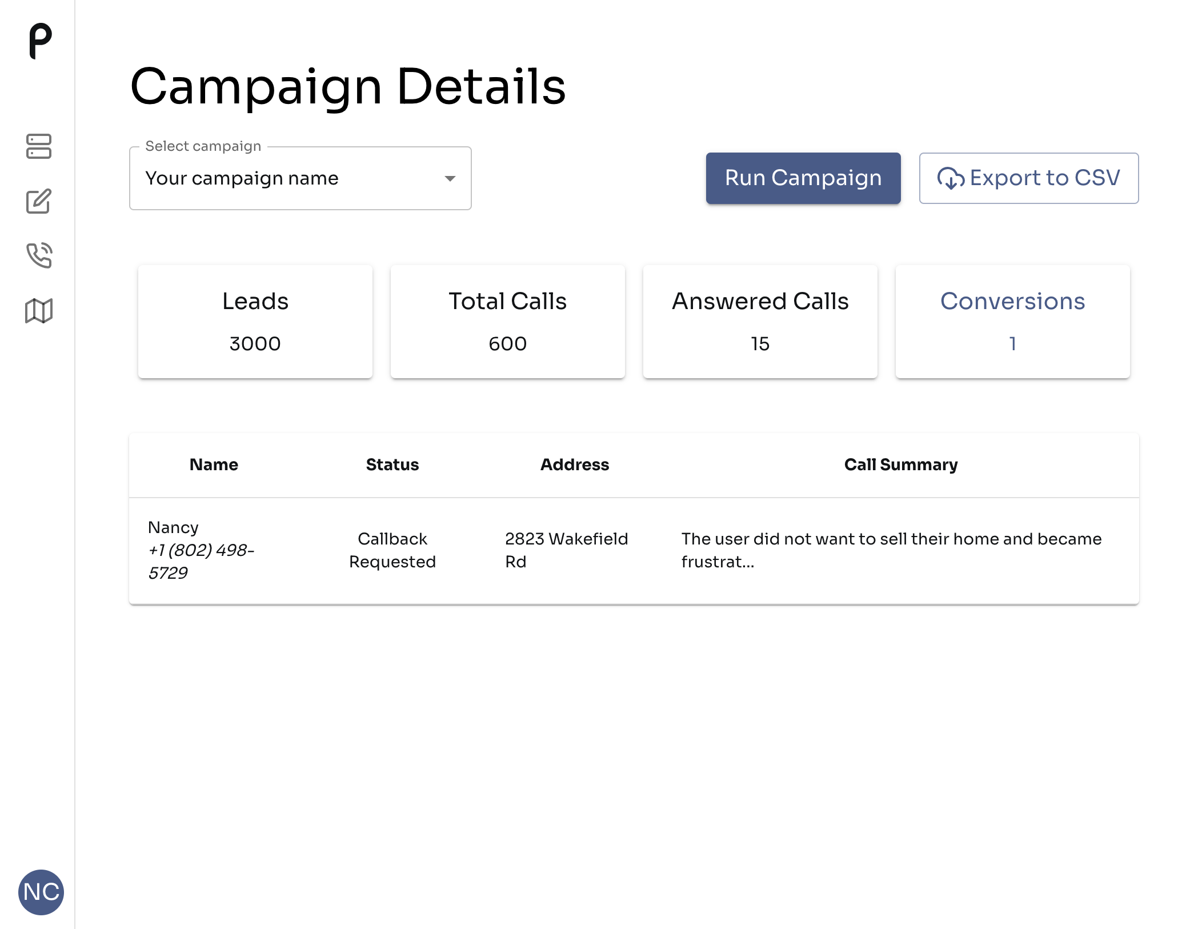The width and height of the screenshot is (1194, 929).
Task: Open the map sidebar icon
Action: [39, 311]
